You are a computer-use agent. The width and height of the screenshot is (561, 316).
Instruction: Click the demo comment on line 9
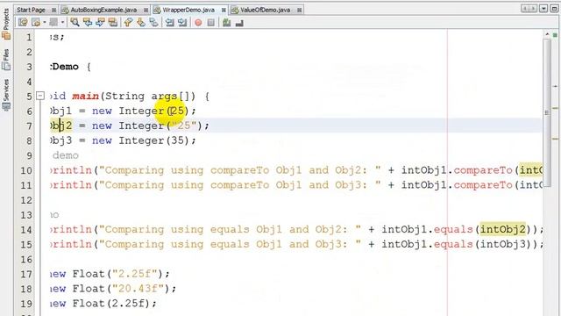pos(66,155)
